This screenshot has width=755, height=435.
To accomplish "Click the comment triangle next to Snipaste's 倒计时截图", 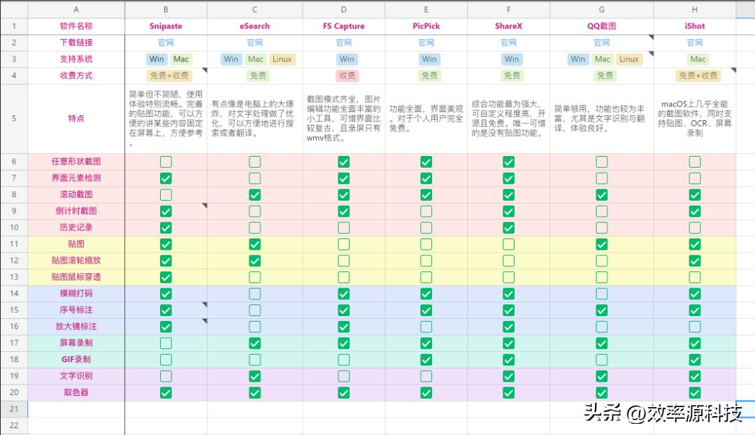I will [x=204, y=206].
